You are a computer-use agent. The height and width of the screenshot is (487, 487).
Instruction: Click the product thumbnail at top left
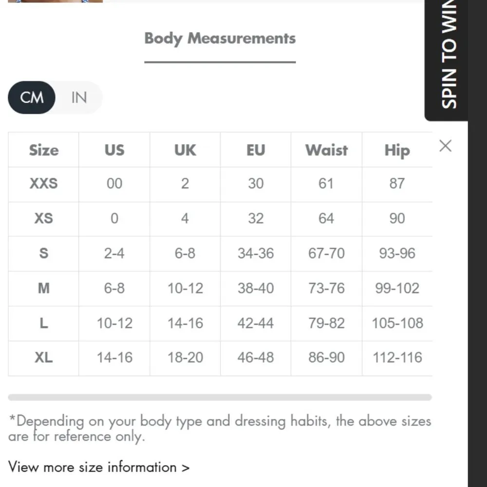[55, 1]
